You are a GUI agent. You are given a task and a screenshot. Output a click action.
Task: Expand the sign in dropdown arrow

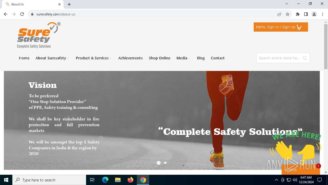(x=304, y=27)
